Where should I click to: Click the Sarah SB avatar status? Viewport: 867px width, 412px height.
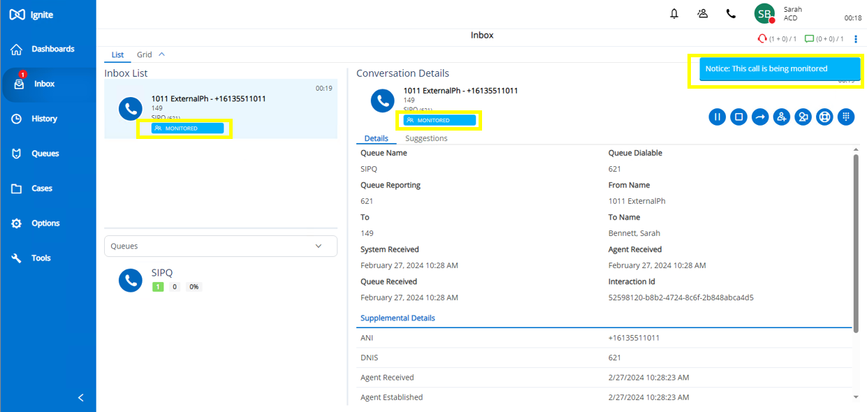pyautogui.click(x=764, y=14)
